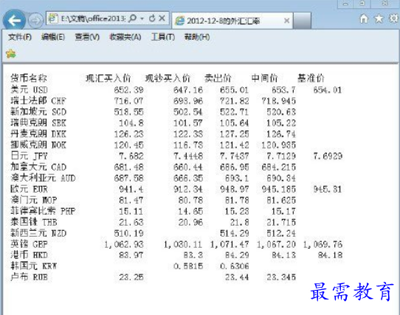Open a new blank tab
Screen dimensions: 400x315
[302, 21]
